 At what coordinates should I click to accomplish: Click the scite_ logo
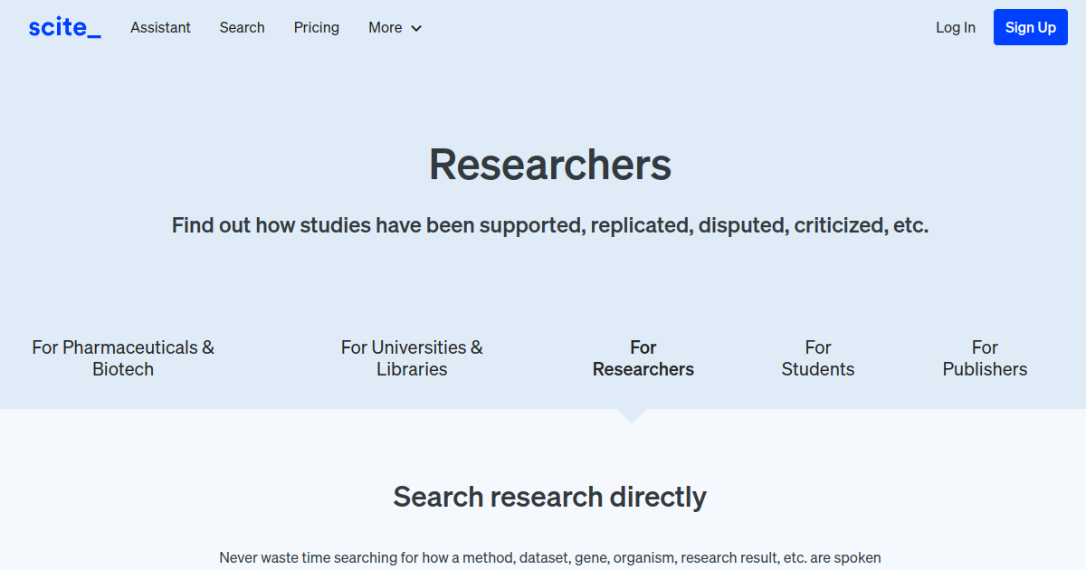pyautogui.click(x=63, y=27)
